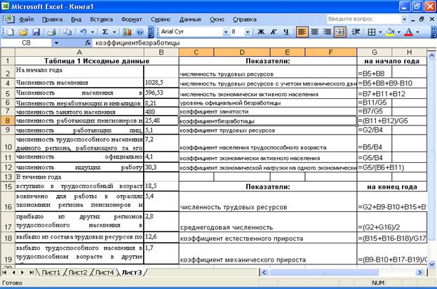Center align text in toolbar
This screenshot has height=289, width=437.
(x=315, y=32)
